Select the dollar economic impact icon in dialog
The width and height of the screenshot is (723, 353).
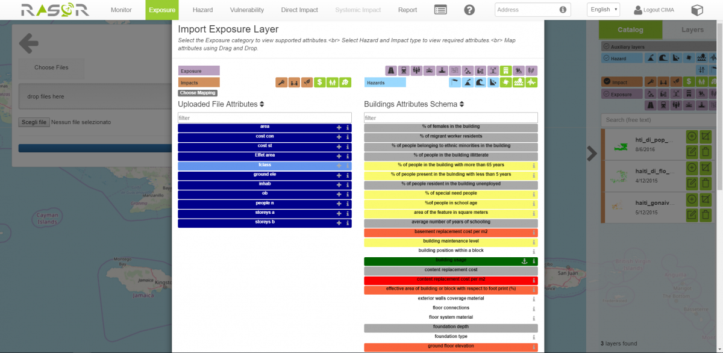319,83
